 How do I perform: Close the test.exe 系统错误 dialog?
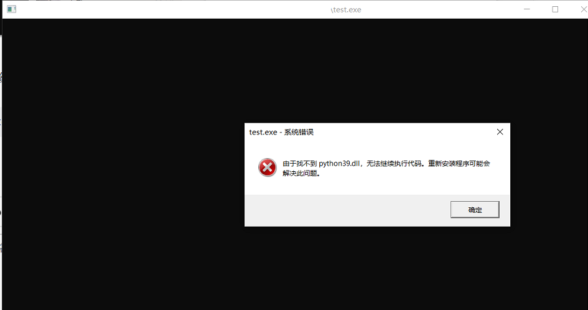coord(500,132)
